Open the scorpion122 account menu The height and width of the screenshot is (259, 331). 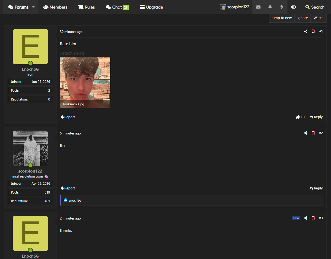point(235,7)
